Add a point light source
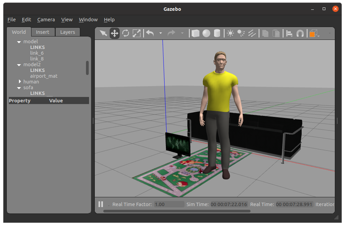This screenshot has height=226, width=345. 230,33
